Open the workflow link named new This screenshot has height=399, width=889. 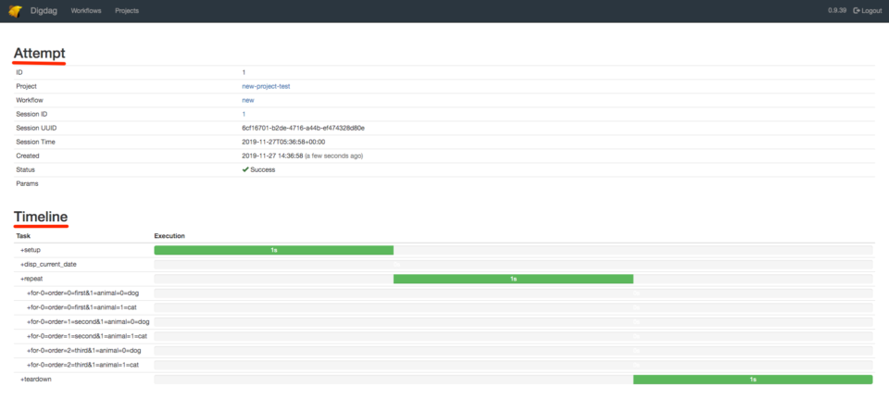[247, 100]
